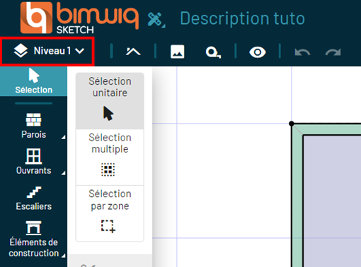Choose Sélection par zone option
361x267 pixels.
tap(110, 213)
